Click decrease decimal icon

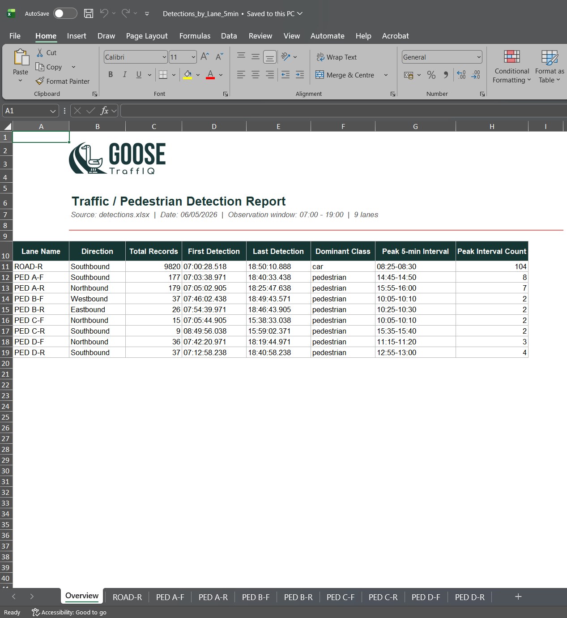click(476, 75)
